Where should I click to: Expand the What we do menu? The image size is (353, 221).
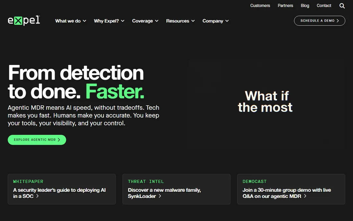tap(71, 21)
